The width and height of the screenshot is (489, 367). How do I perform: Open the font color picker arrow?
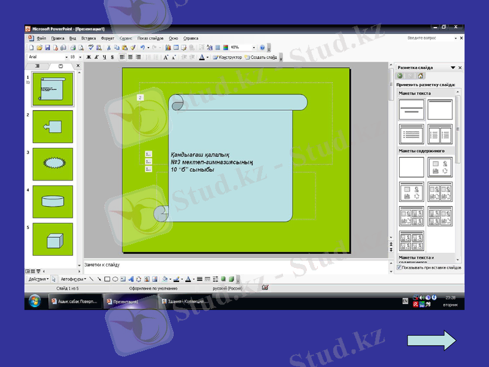click(208, 57)
